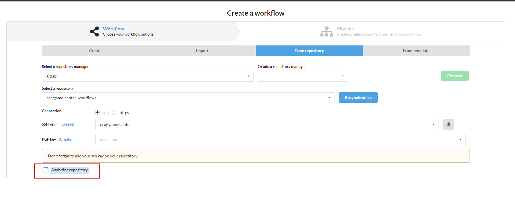Viewport: 515px width, 204px height.
Task: Click the Resynchronize button
Action: click(x=358, y=98)
